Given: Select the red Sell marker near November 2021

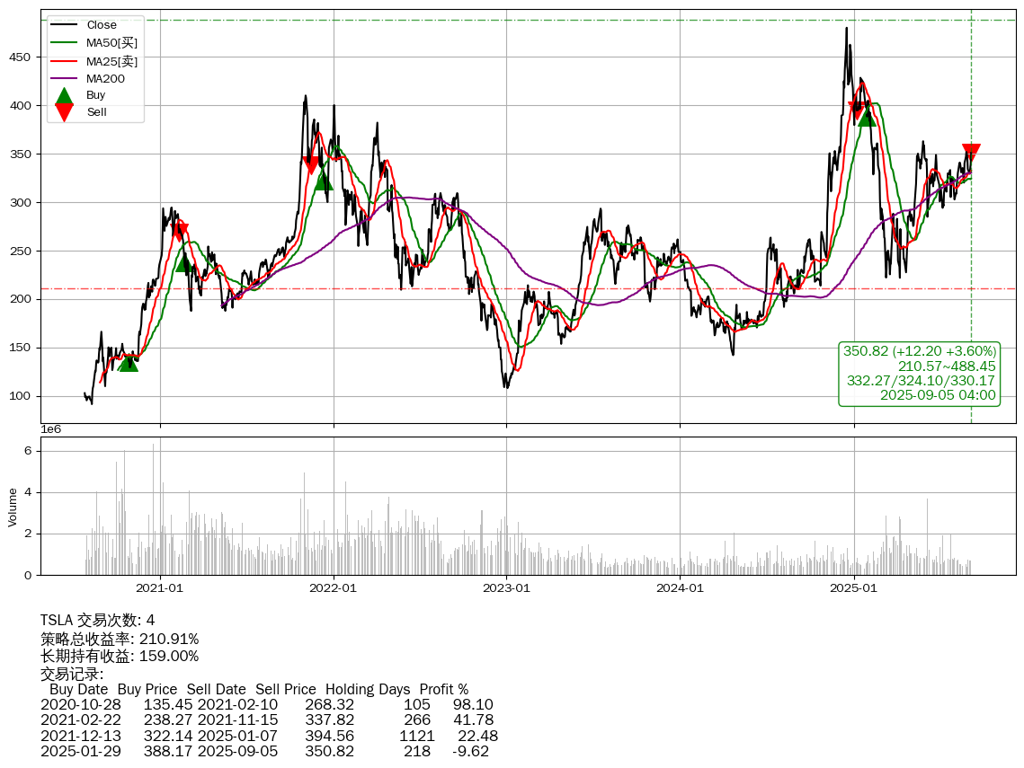Looking at the screenshot, I should (311, 165).
